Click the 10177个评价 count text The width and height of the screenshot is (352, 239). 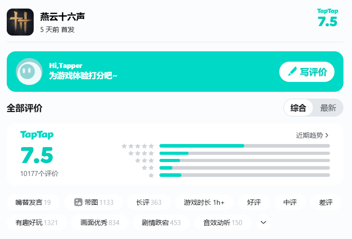tap(39, 174)
